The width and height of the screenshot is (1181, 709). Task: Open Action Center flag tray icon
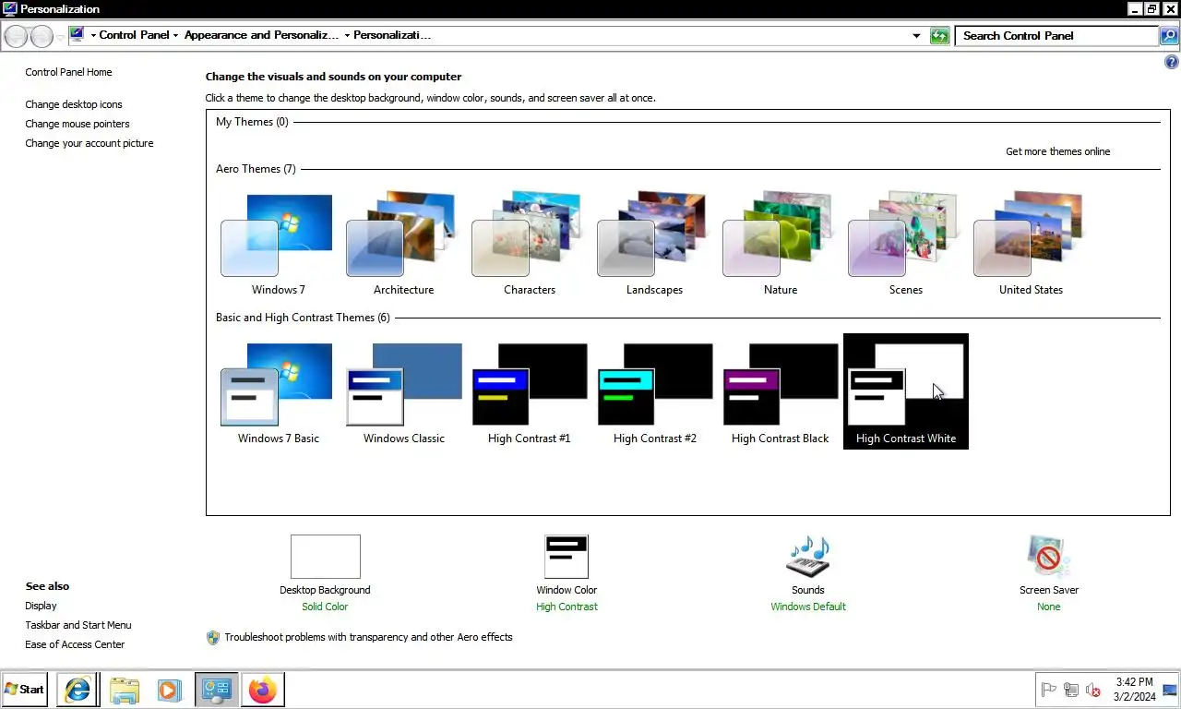[x=1048, y=690]
